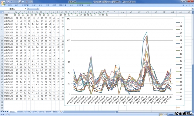The image size is (194, 116).
Task: Customize Quick Access Toolbar dropdown arrow
Action: point(35,2)
